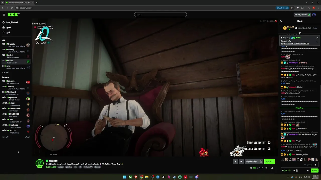The width and height of the screenshot is (321, 180).
Task: Open fatouh_14 recommended channel
Action: 16,82
